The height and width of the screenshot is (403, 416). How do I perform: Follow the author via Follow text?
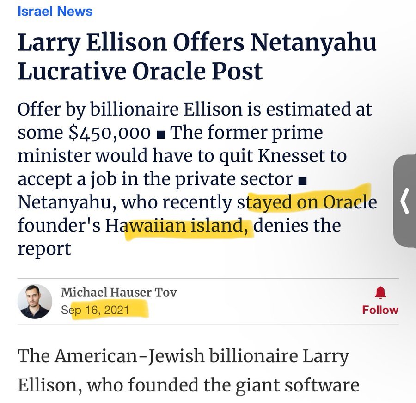click(380, 310)
